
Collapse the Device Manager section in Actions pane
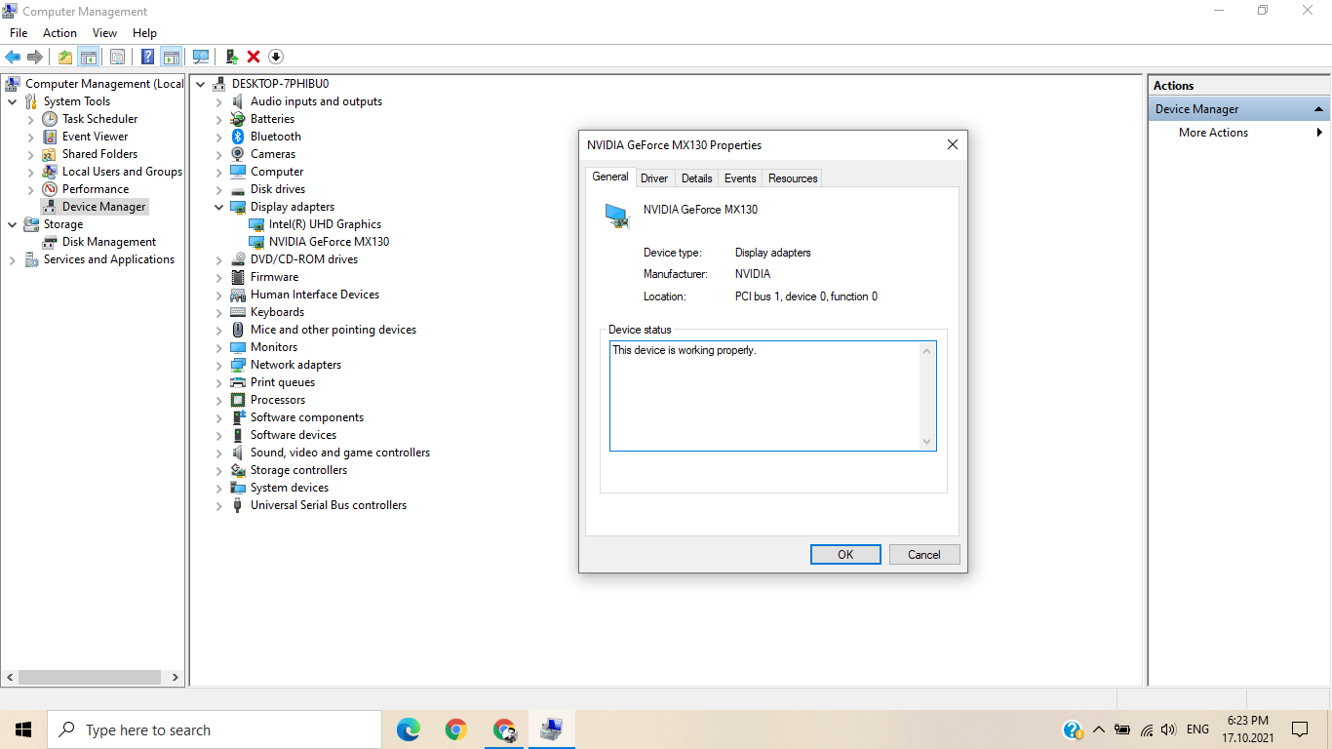1318,109
